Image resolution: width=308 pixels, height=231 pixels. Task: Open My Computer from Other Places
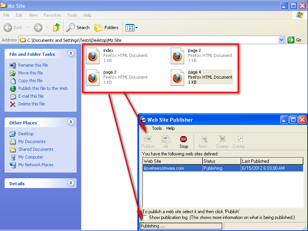click(31, 157)
